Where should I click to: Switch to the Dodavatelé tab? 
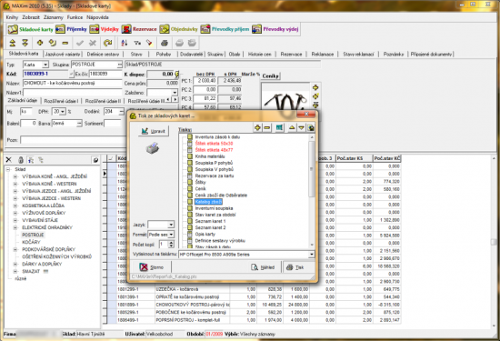[191, 55]
